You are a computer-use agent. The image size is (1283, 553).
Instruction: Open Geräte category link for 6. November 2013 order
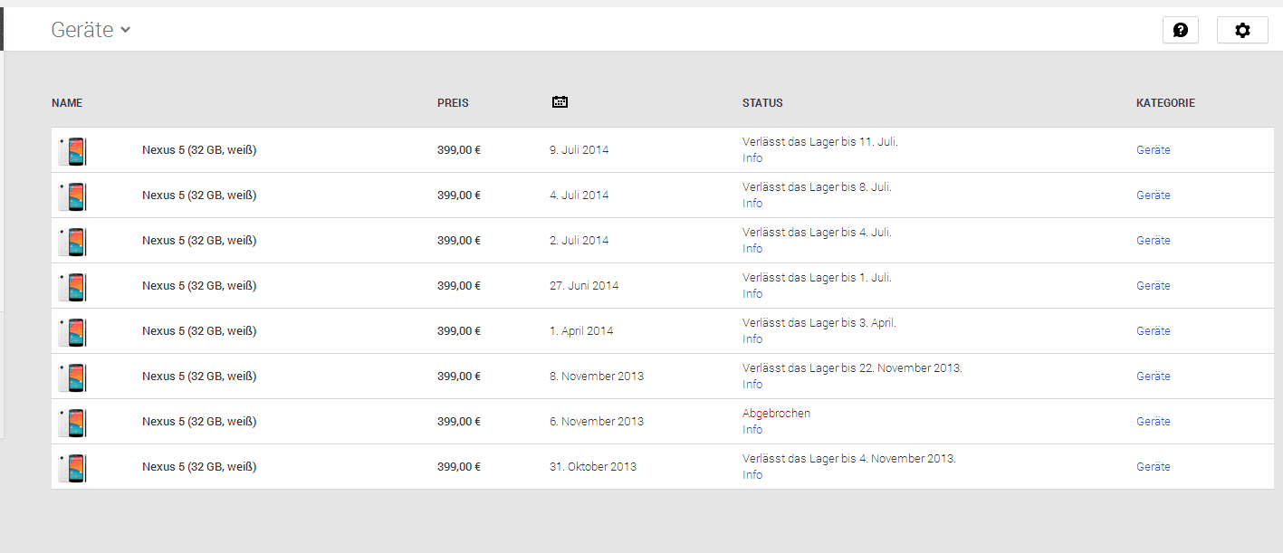1154,422
